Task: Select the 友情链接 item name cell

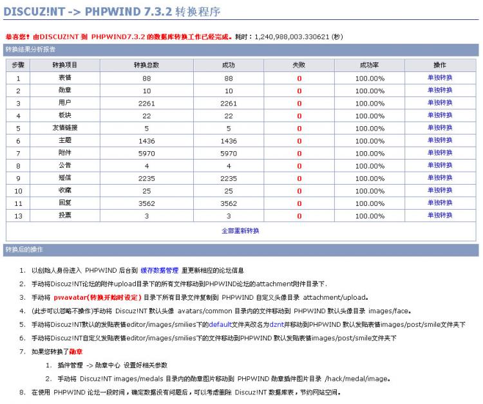Action: click(x=65, y=127)
